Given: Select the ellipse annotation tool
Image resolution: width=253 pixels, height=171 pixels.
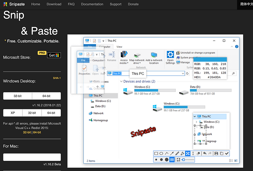Looking at the screenshot, I should tap(161, 153).
